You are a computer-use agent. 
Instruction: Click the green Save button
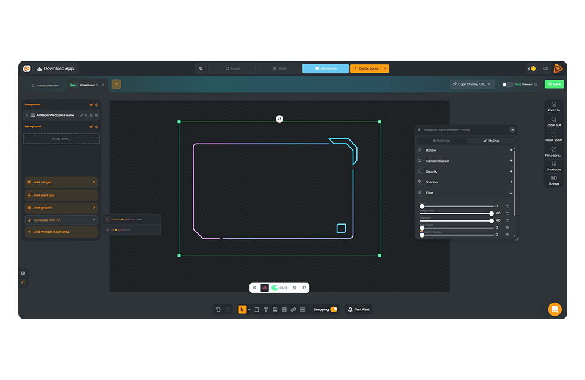click(x=554, y=85)
